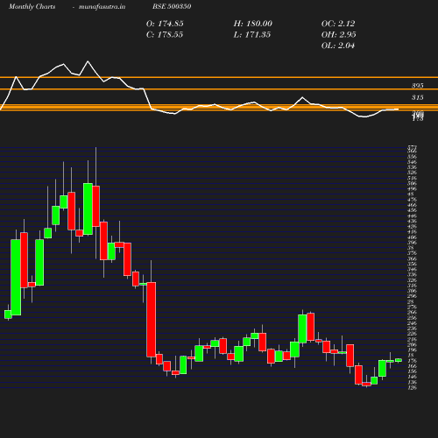Click the "OH: 2.95" reading
Screen dimensions: 438x438
[x=338, y=35]
